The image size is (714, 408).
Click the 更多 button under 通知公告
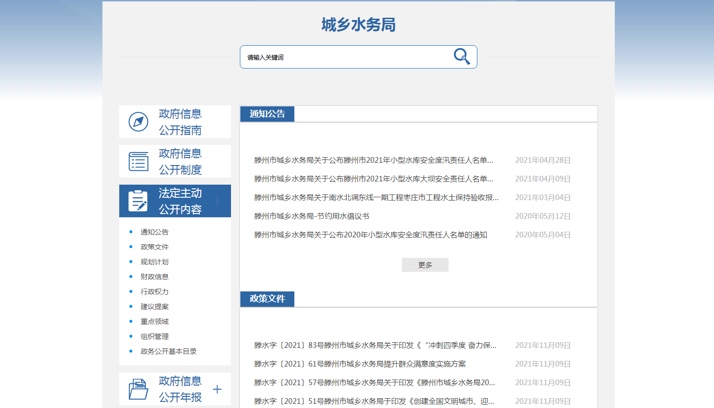tap(425, 265)
